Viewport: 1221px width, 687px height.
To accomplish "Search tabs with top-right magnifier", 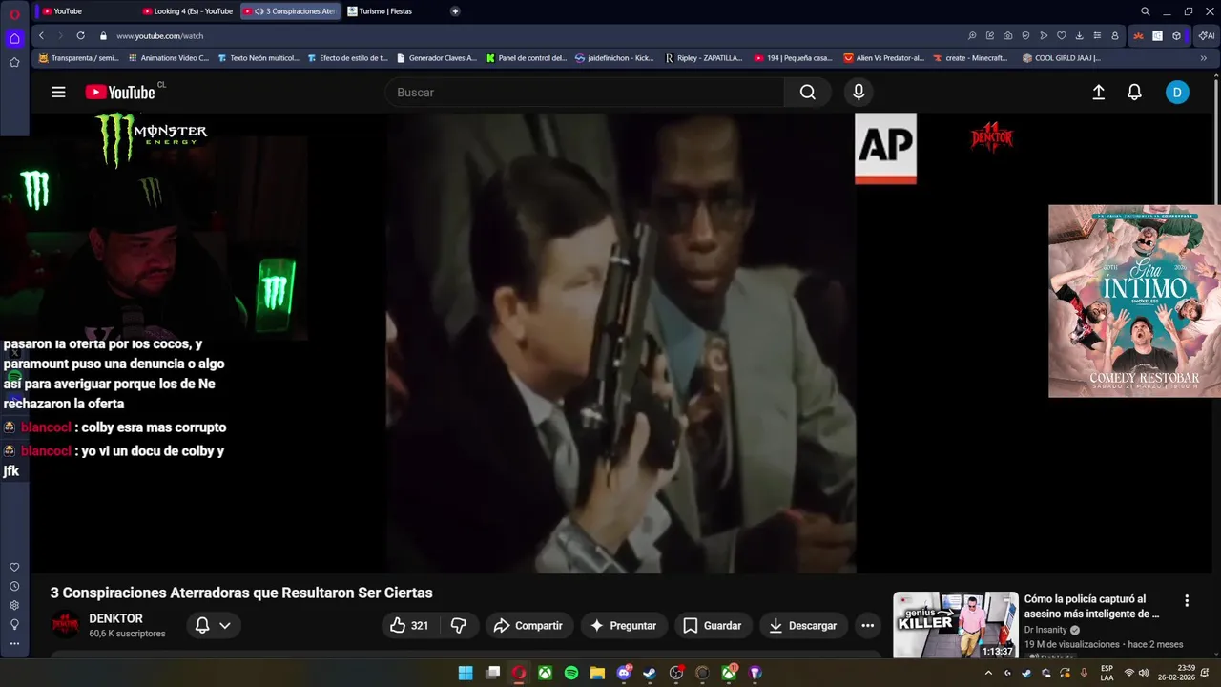I will [1145, 11].
